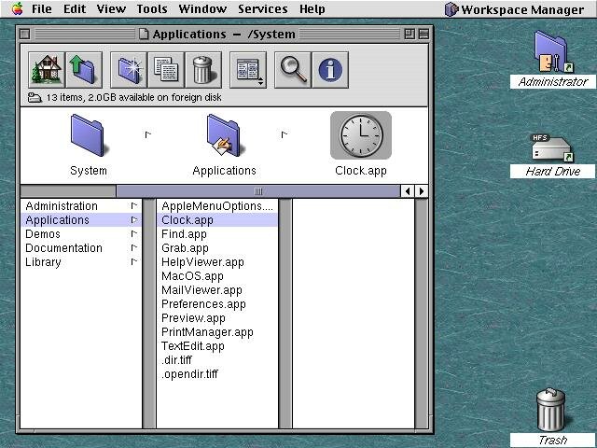Click the second column vertical scrollbar
Viewport: 597px width, 448px height.
pos(285,314)
